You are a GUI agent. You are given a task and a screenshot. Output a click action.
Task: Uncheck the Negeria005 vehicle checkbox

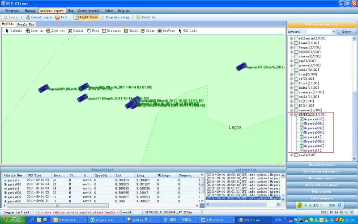302,142
